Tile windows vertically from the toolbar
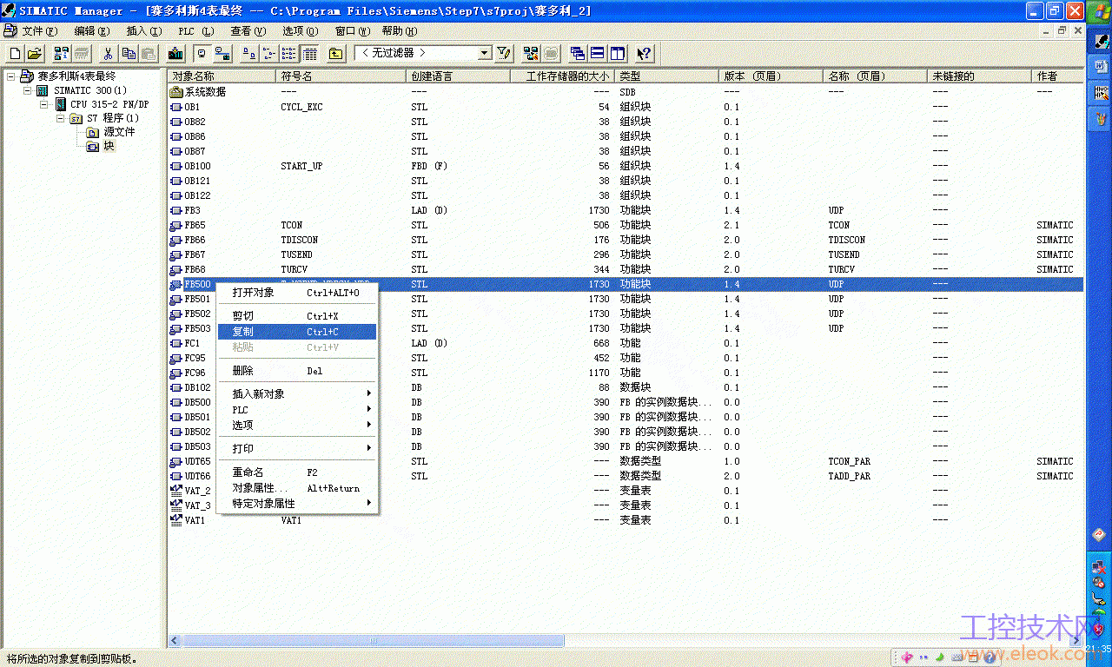This screenshot has width=1112, height=667. (x=618, y=54)
